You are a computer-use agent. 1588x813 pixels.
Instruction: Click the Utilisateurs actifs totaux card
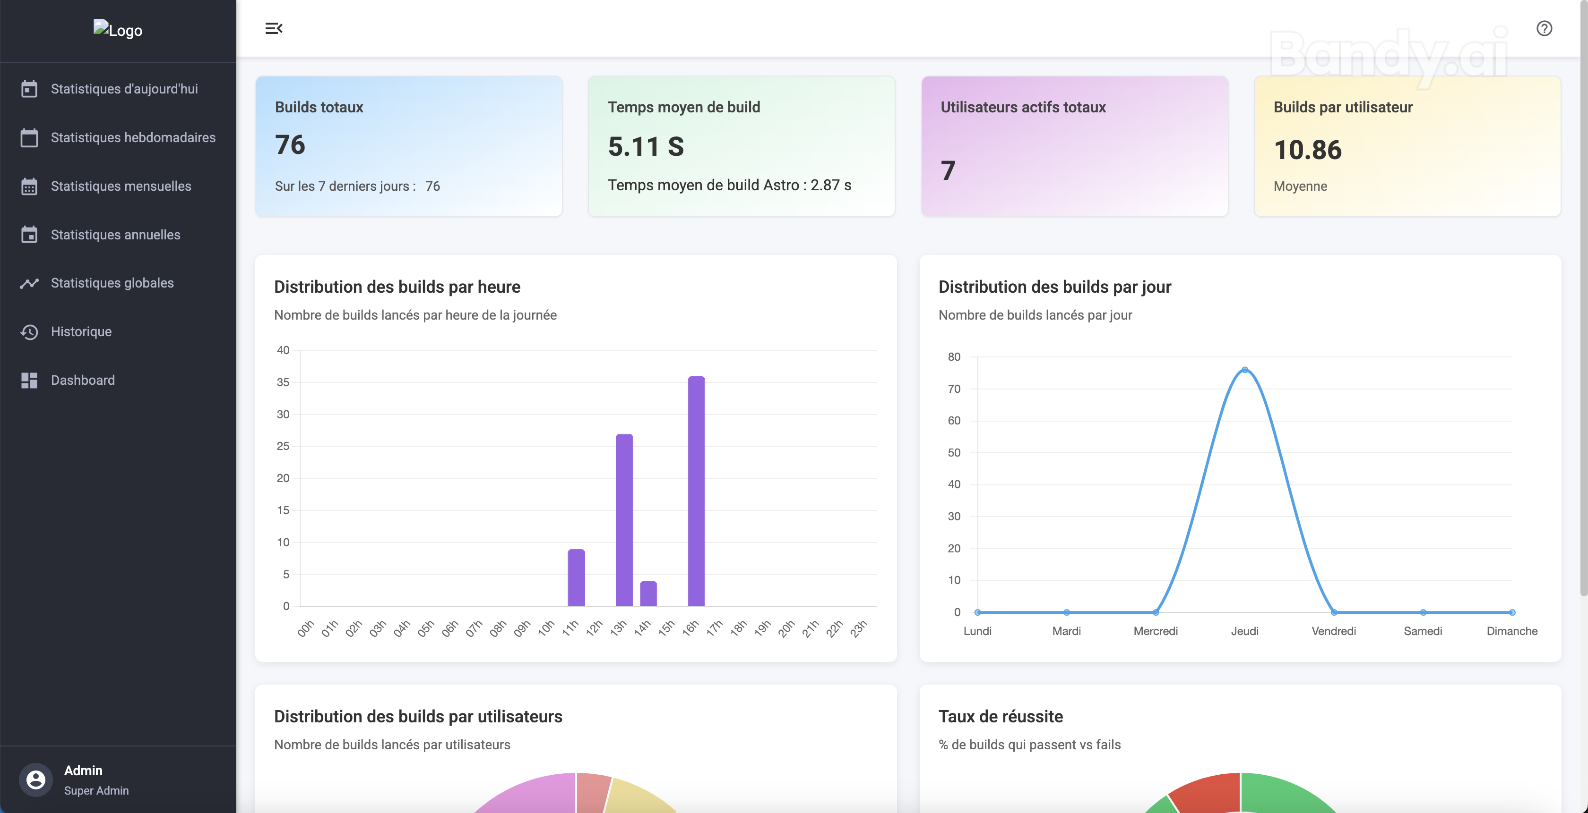click(1074, 146)
